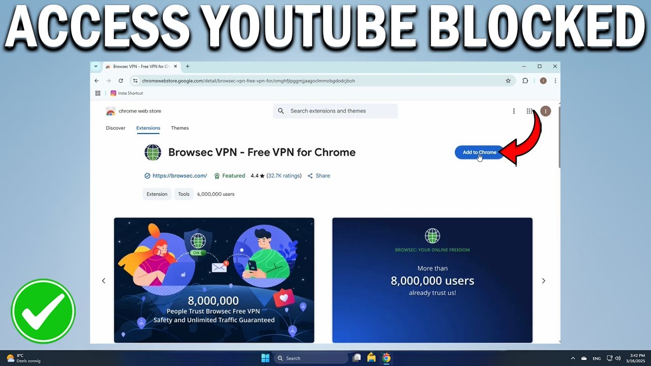The image size is (651, 366).
Task: Open Chrome profile avatar in toolbar
Action: pos(543,81)
